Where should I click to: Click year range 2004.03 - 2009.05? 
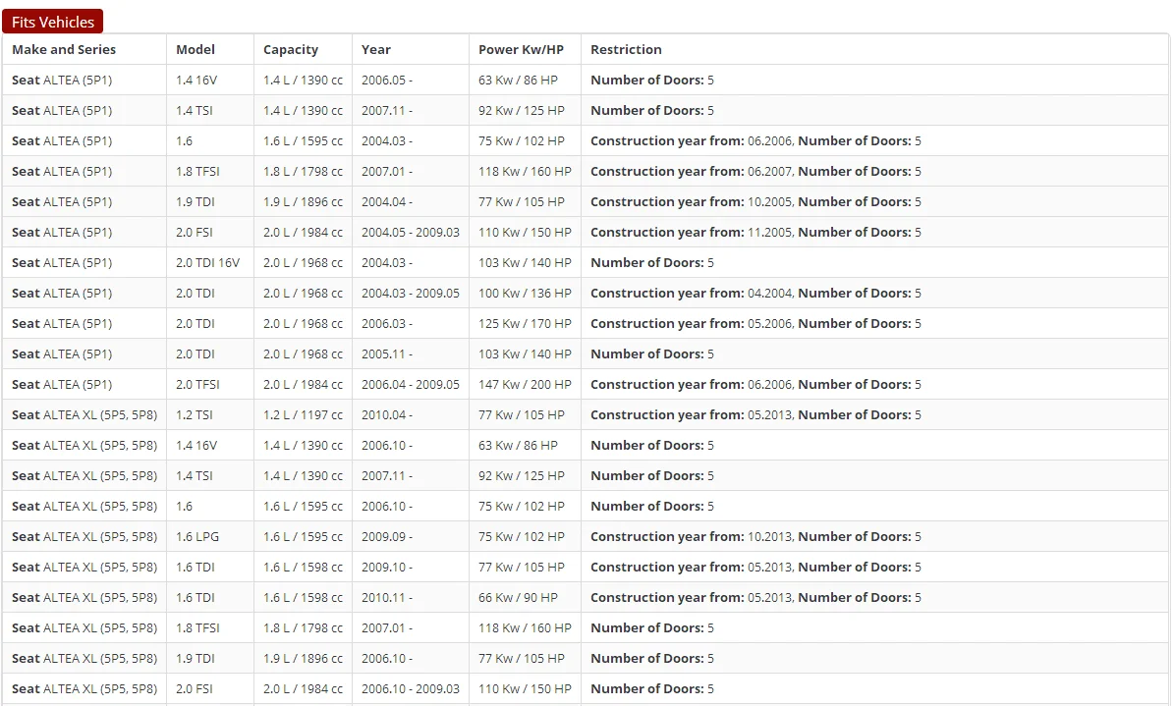411,294
